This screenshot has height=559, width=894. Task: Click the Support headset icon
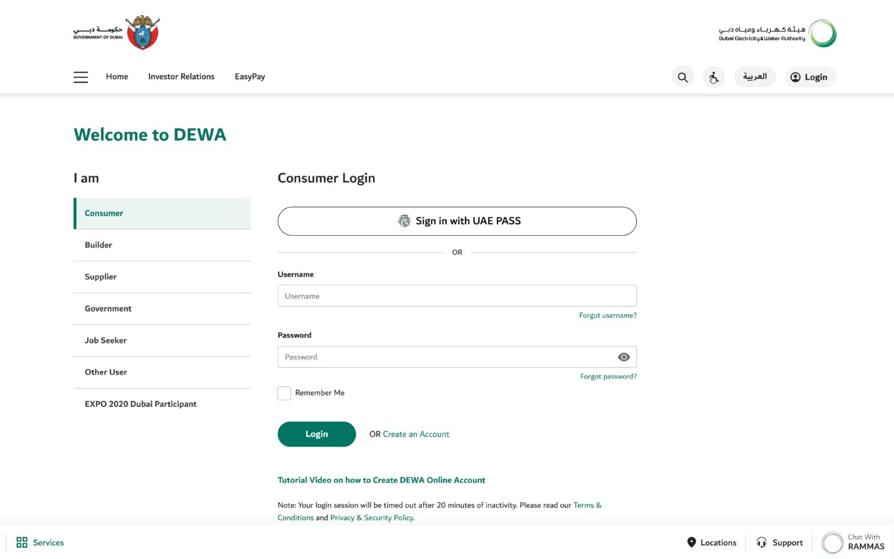pyautogui.click(x=761, y=542)
